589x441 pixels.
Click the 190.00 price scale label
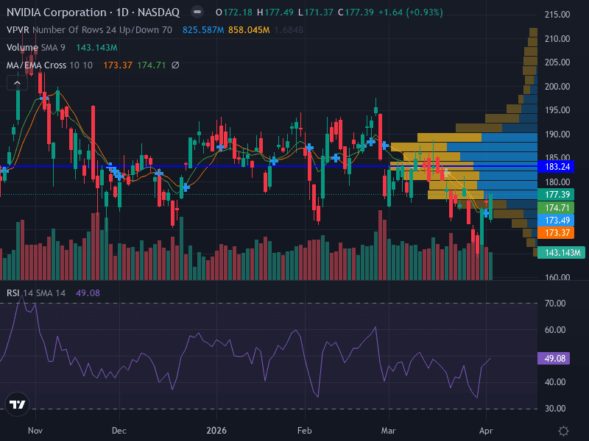pyautogui.click(x=557, y=135)
